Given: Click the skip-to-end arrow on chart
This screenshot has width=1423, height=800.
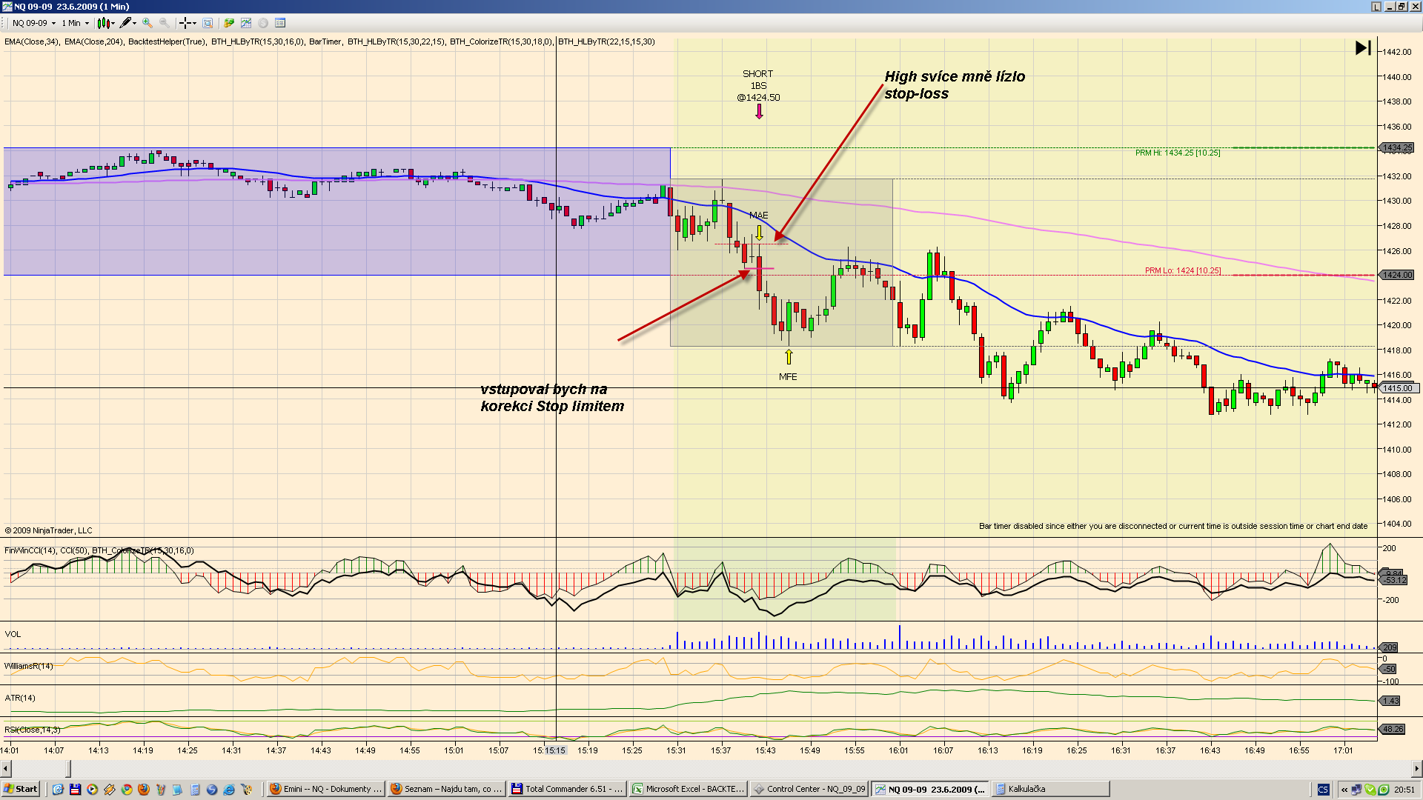Looking at the screenshot, I should point(1362,48).
